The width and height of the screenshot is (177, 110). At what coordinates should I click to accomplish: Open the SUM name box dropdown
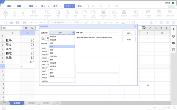click(20, 28)
